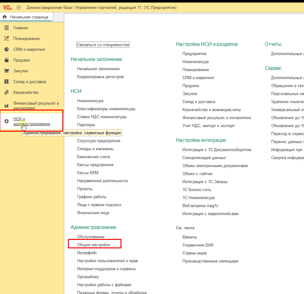Open Обмен электронными документами
The height and width of the screenshot is (294, 304).
pyautogui.click(x=215, y=166)
